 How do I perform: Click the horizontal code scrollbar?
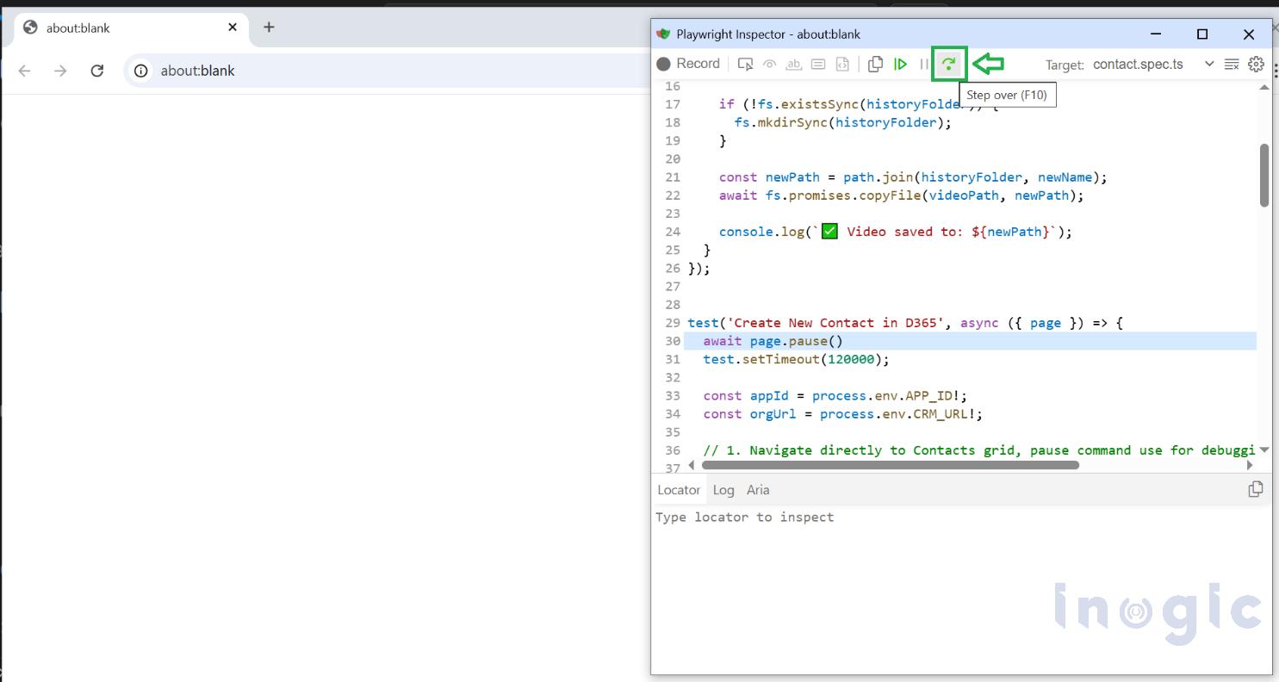(x=887, y=465)
